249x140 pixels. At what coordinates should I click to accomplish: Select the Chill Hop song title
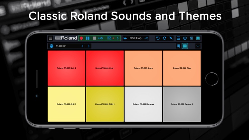click(x=135, y=38)
